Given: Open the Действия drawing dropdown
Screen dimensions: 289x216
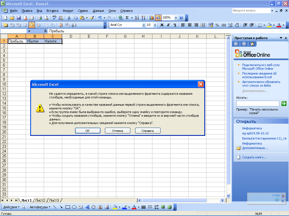Looking at the screenshot, I should (x=11, y=207).
